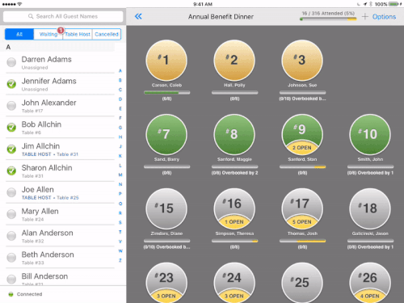Click the attendance progress bar
The height and width of the screenshot is (303, 404).
(328, 19)
